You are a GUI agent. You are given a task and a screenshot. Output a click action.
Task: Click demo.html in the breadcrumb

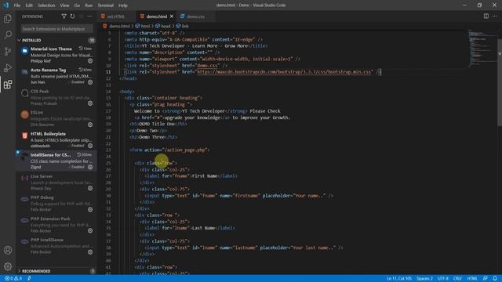pyautogui.click(x=117, y=26)
